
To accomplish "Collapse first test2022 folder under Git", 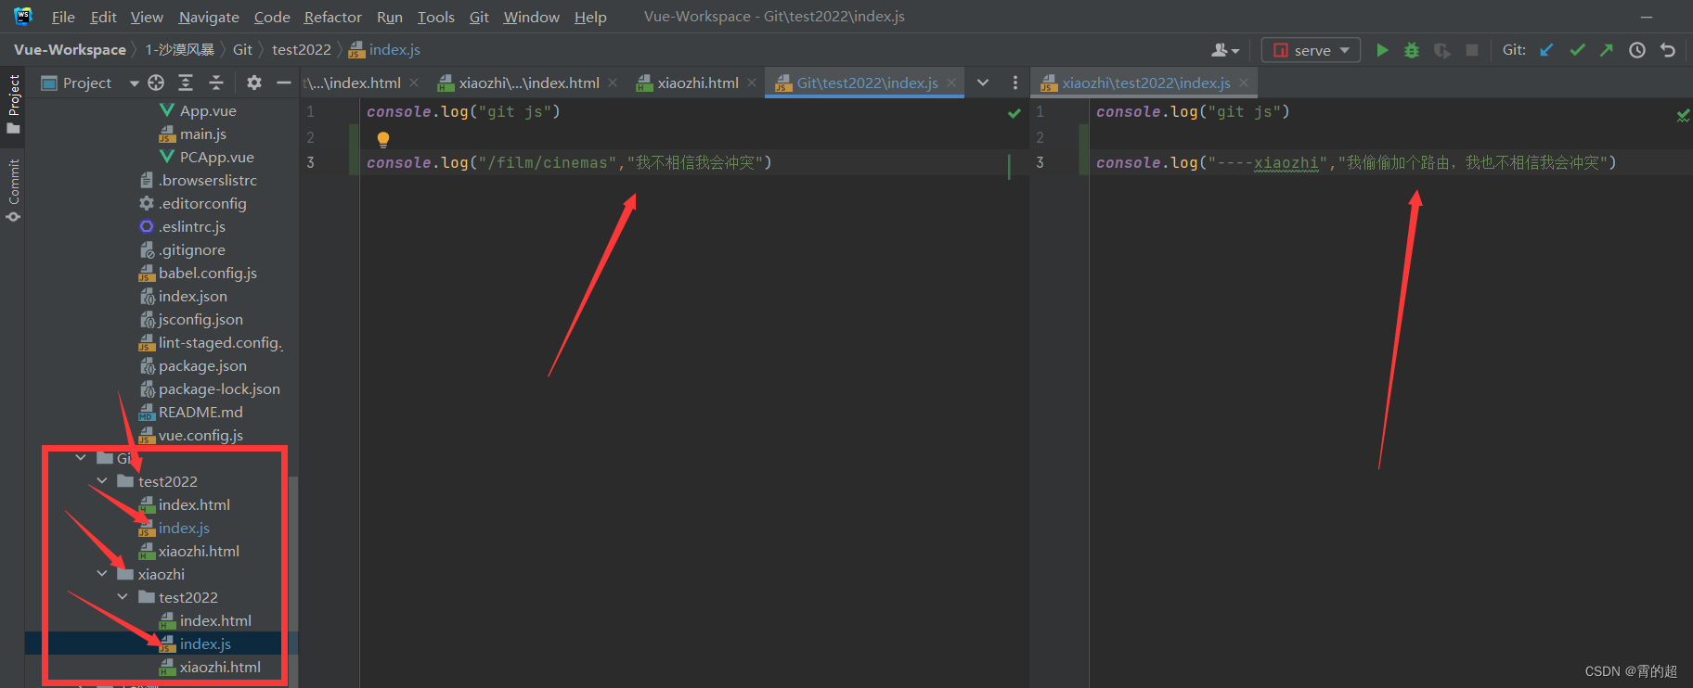I will coord(102,480).
